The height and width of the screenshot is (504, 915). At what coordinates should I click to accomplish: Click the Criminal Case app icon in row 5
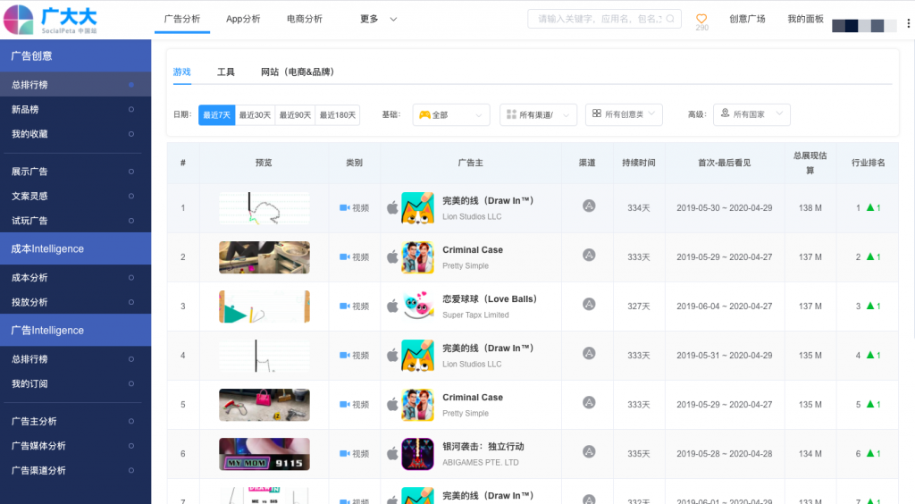tap(418, 405)
